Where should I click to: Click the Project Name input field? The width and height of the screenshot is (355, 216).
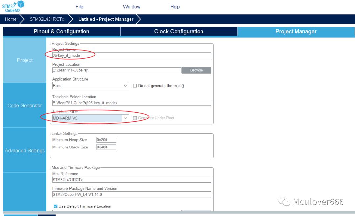click(x=131, y=55)
